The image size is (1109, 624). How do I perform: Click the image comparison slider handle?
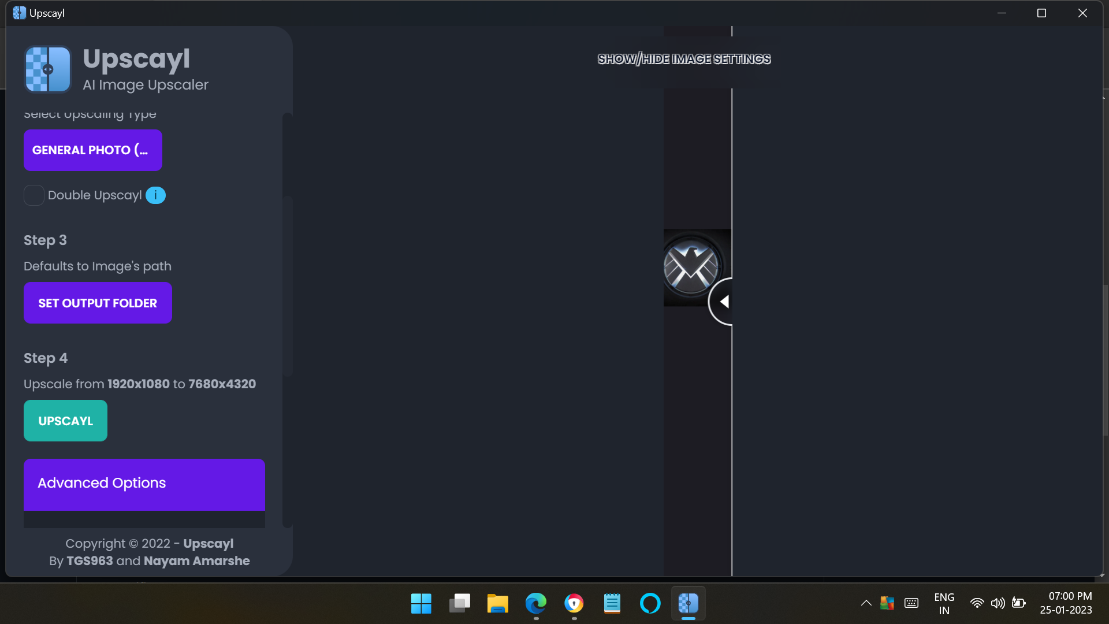724,301
